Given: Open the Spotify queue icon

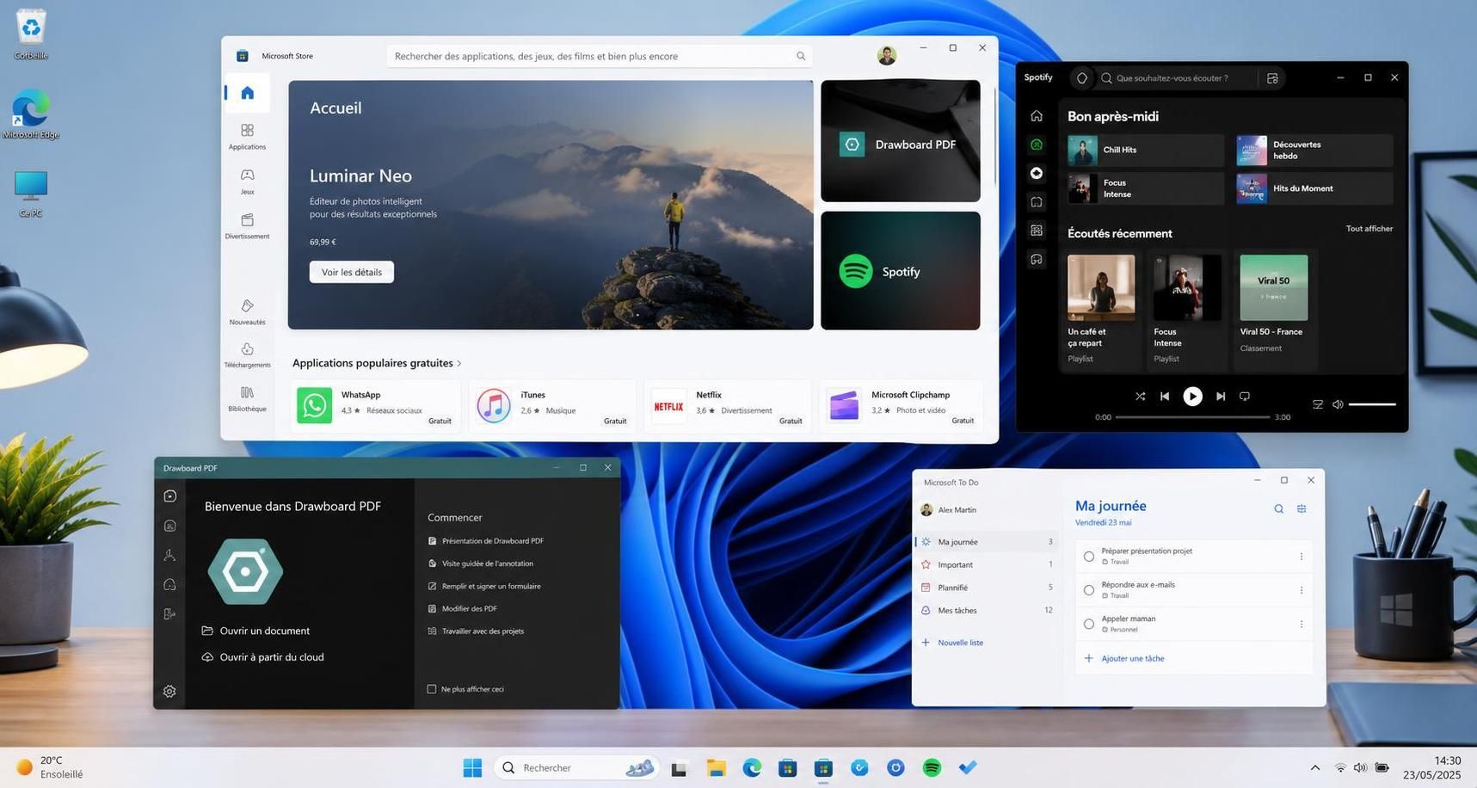Looking at the screenshot, I should coord(1317,404).
